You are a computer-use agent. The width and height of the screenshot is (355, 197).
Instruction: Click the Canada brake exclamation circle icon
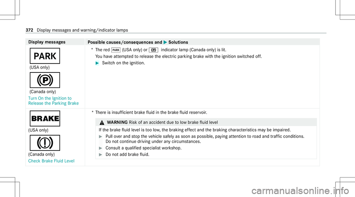coord(45,143)
